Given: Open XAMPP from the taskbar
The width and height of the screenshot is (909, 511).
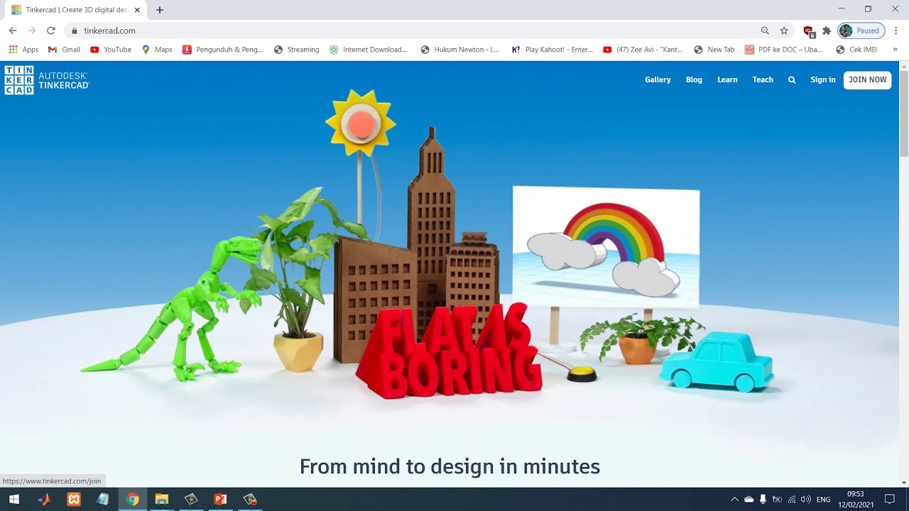Looking at the screenshot, I should [x=74, y=500].
